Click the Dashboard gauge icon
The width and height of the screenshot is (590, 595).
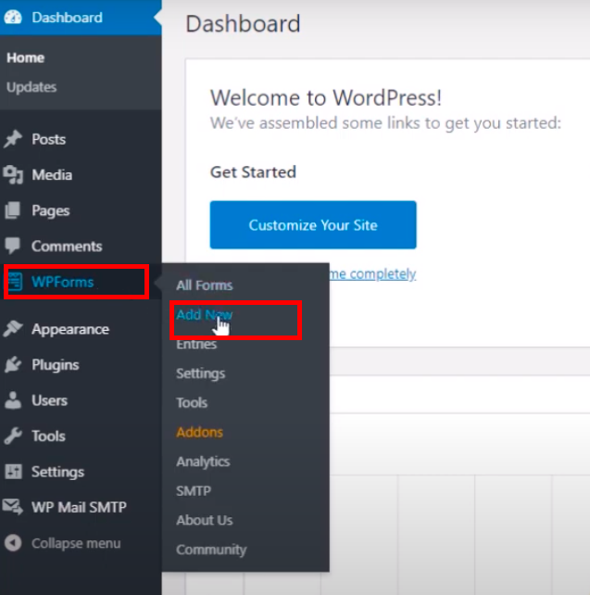13,18
